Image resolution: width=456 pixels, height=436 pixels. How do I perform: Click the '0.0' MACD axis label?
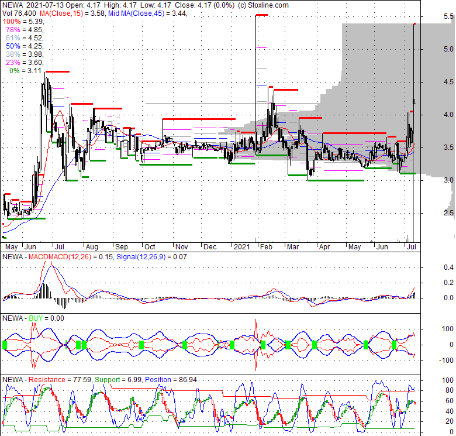pos(448,298)
